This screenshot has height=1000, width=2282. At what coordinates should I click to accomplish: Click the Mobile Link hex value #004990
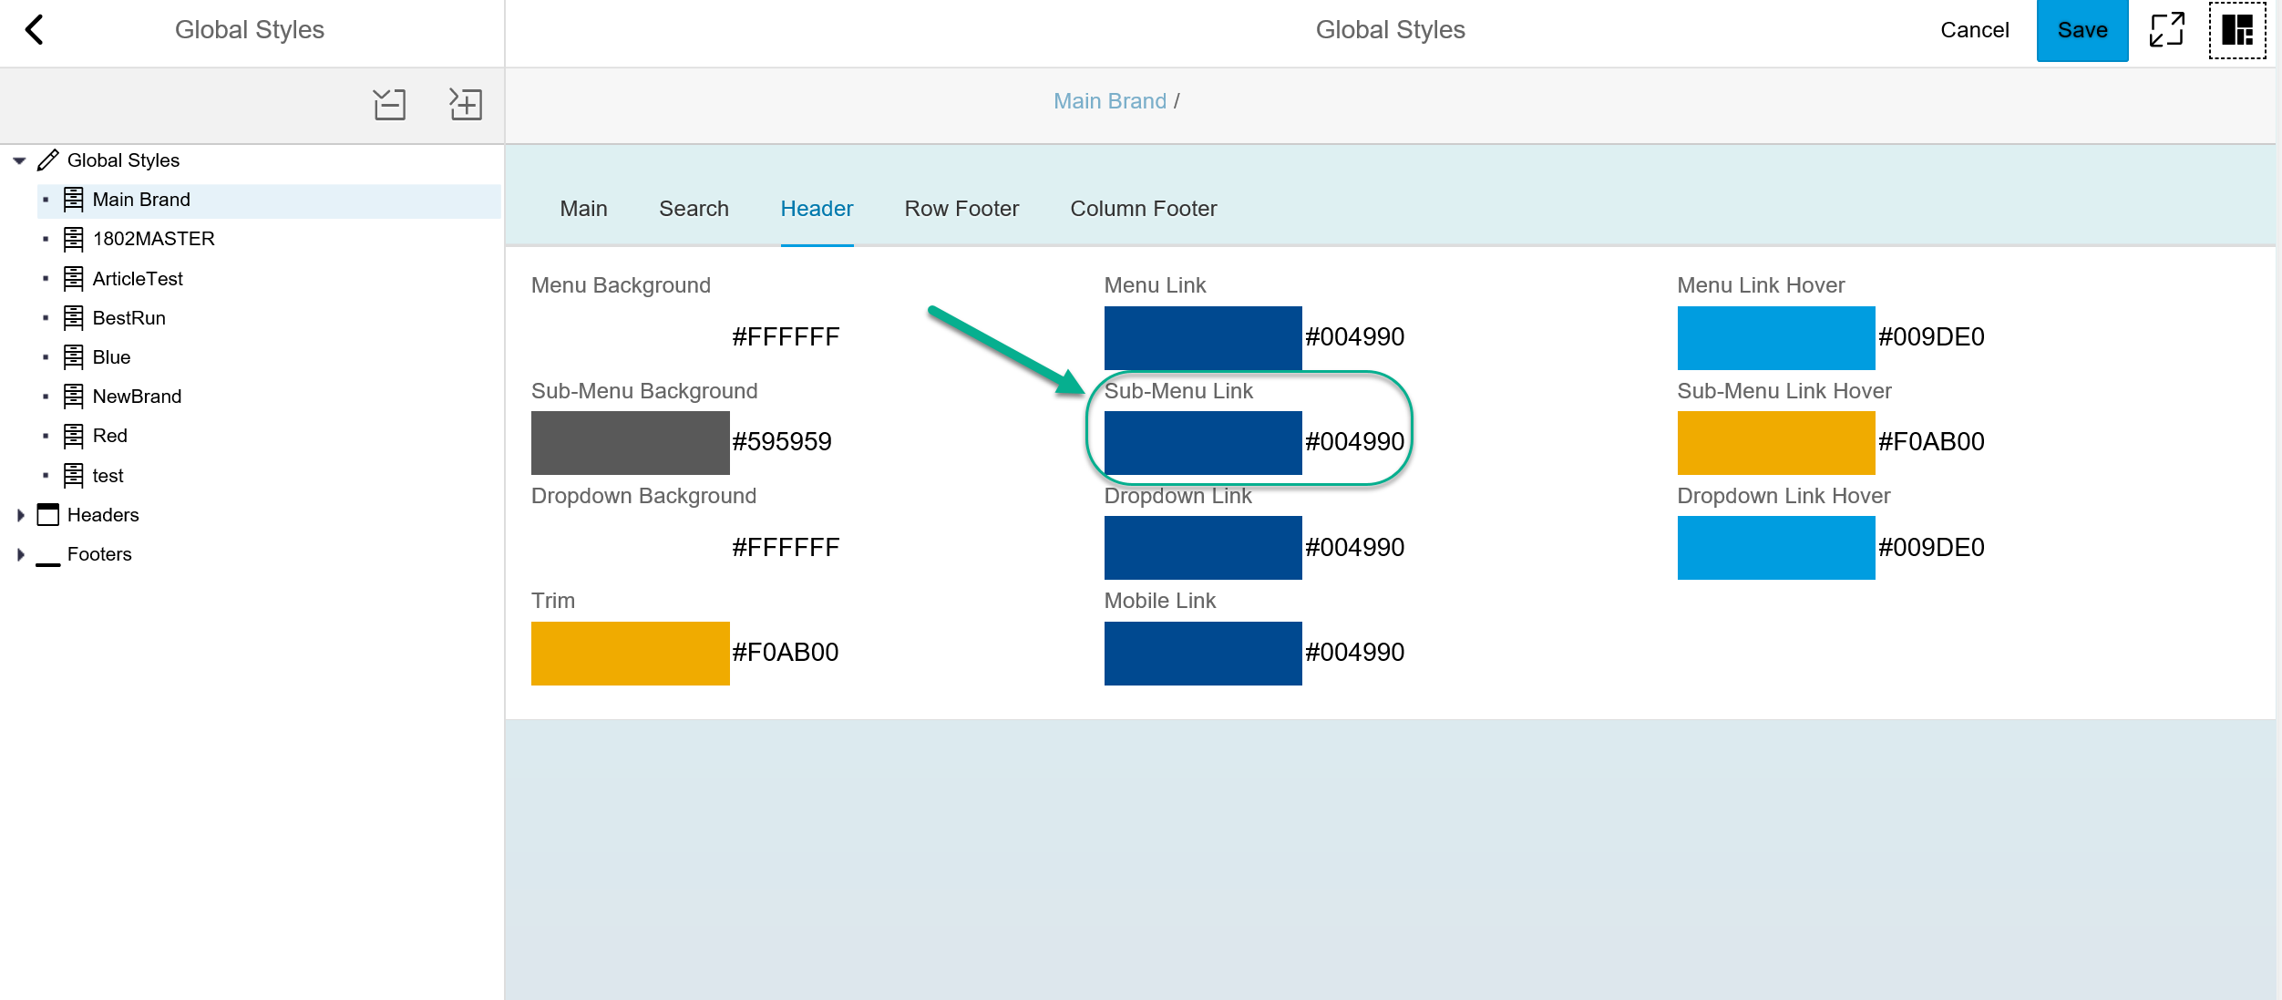click(x=1354, y=653)
